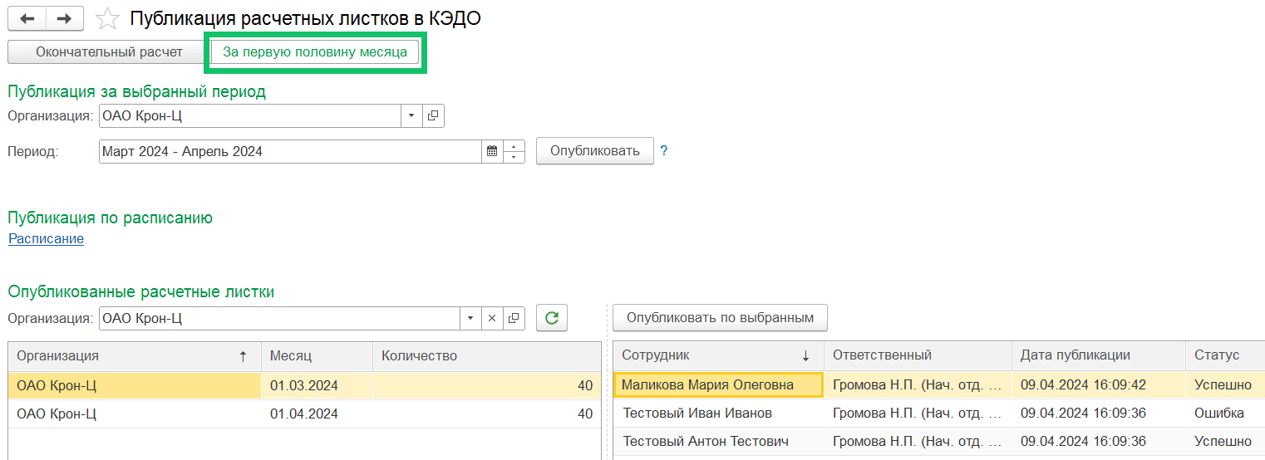Click the organization filter input in published sheets
1265x460 pixels.
[280, 318]
